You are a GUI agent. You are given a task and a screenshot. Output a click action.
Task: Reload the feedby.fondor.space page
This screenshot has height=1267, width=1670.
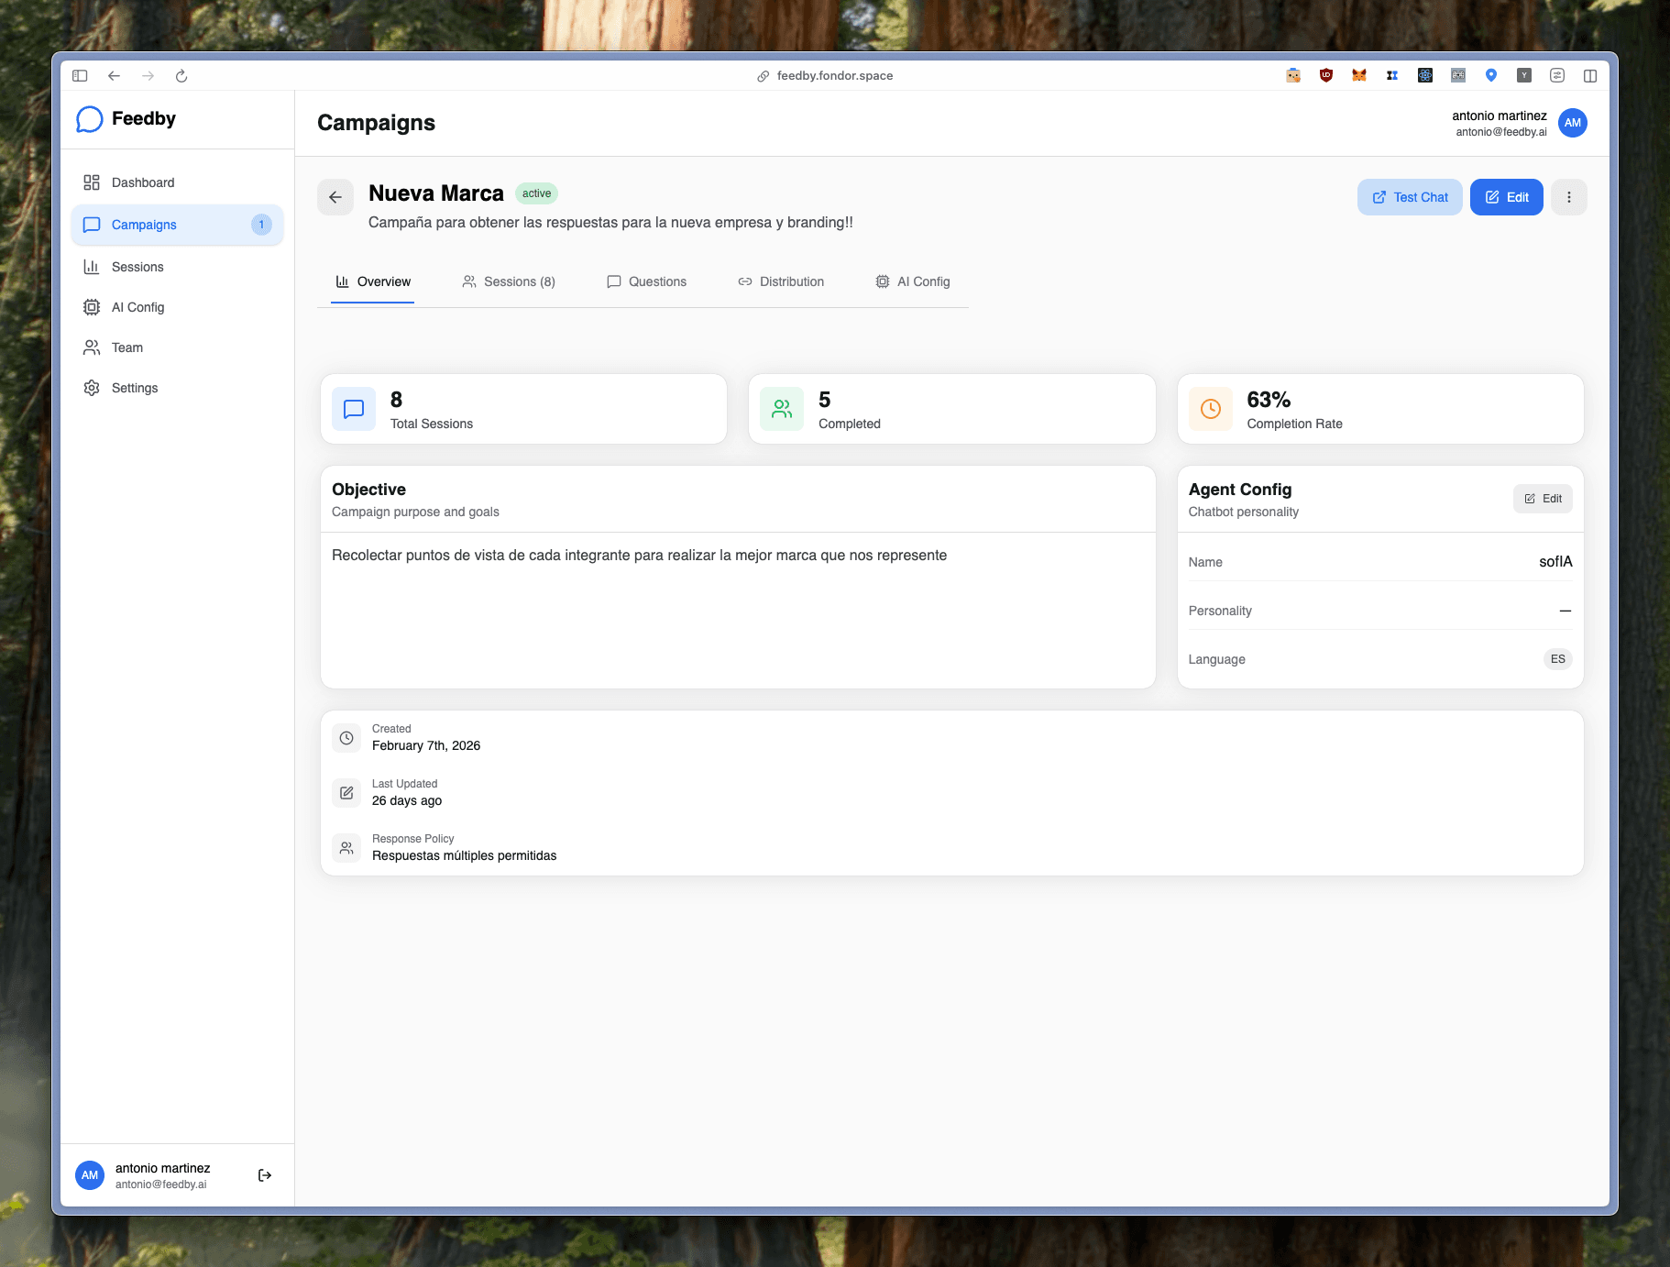181,75
